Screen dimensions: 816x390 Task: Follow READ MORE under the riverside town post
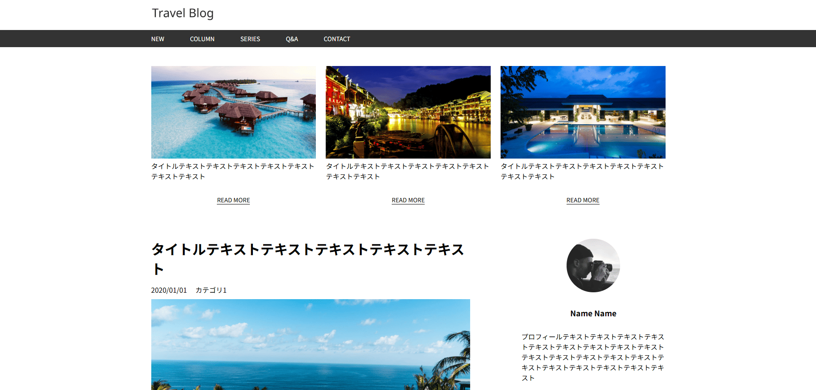[408, 200]
